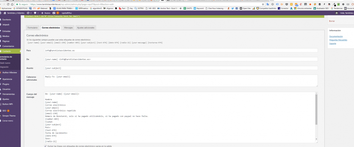
Task: Bookmark this page with the star icon
Action: point(263,4)
